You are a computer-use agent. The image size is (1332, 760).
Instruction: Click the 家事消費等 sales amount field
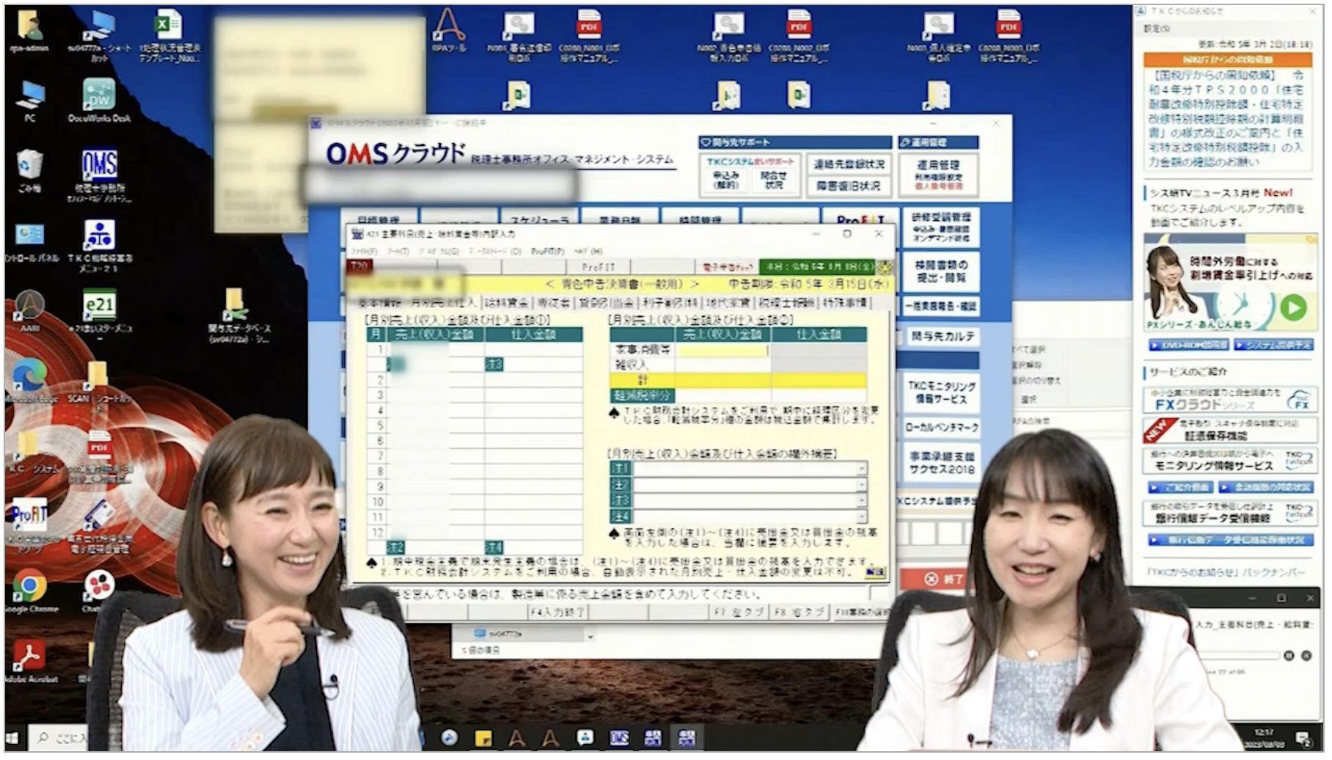pos(722,350)
